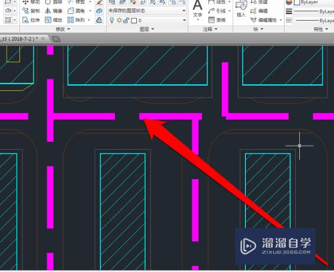Open the Table (表格) tool
The image size is (334, 272).
pos(217,20)
